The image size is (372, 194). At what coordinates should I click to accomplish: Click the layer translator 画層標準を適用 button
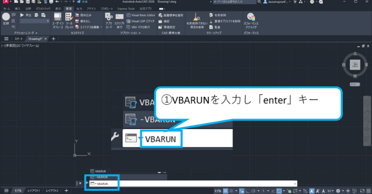coord(171,15)
